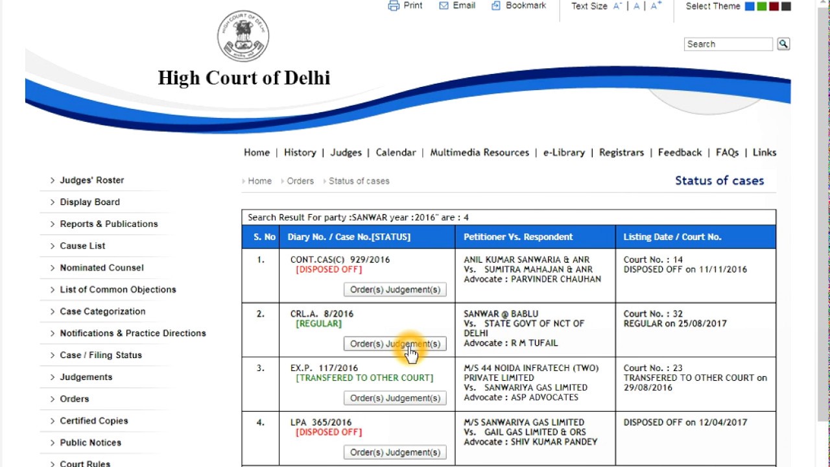Open Cause List in sidebar

(82, 246)
